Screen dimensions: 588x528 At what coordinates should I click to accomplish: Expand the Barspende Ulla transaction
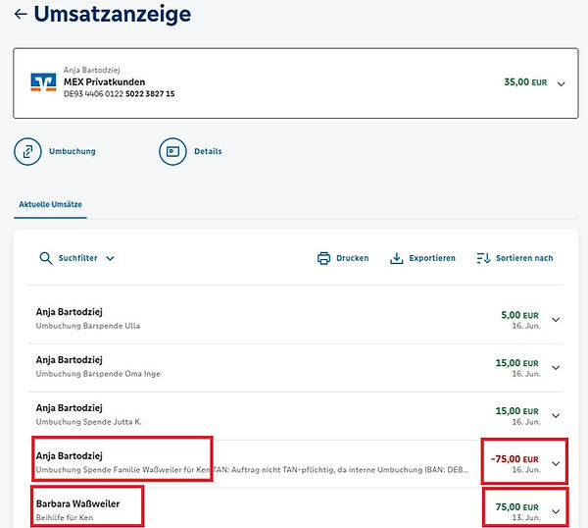pos(557,319)
